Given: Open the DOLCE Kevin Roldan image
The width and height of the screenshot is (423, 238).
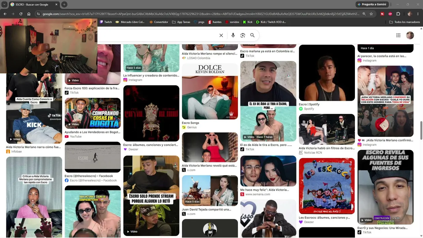Looking at the screenshot, I should 210,91.
